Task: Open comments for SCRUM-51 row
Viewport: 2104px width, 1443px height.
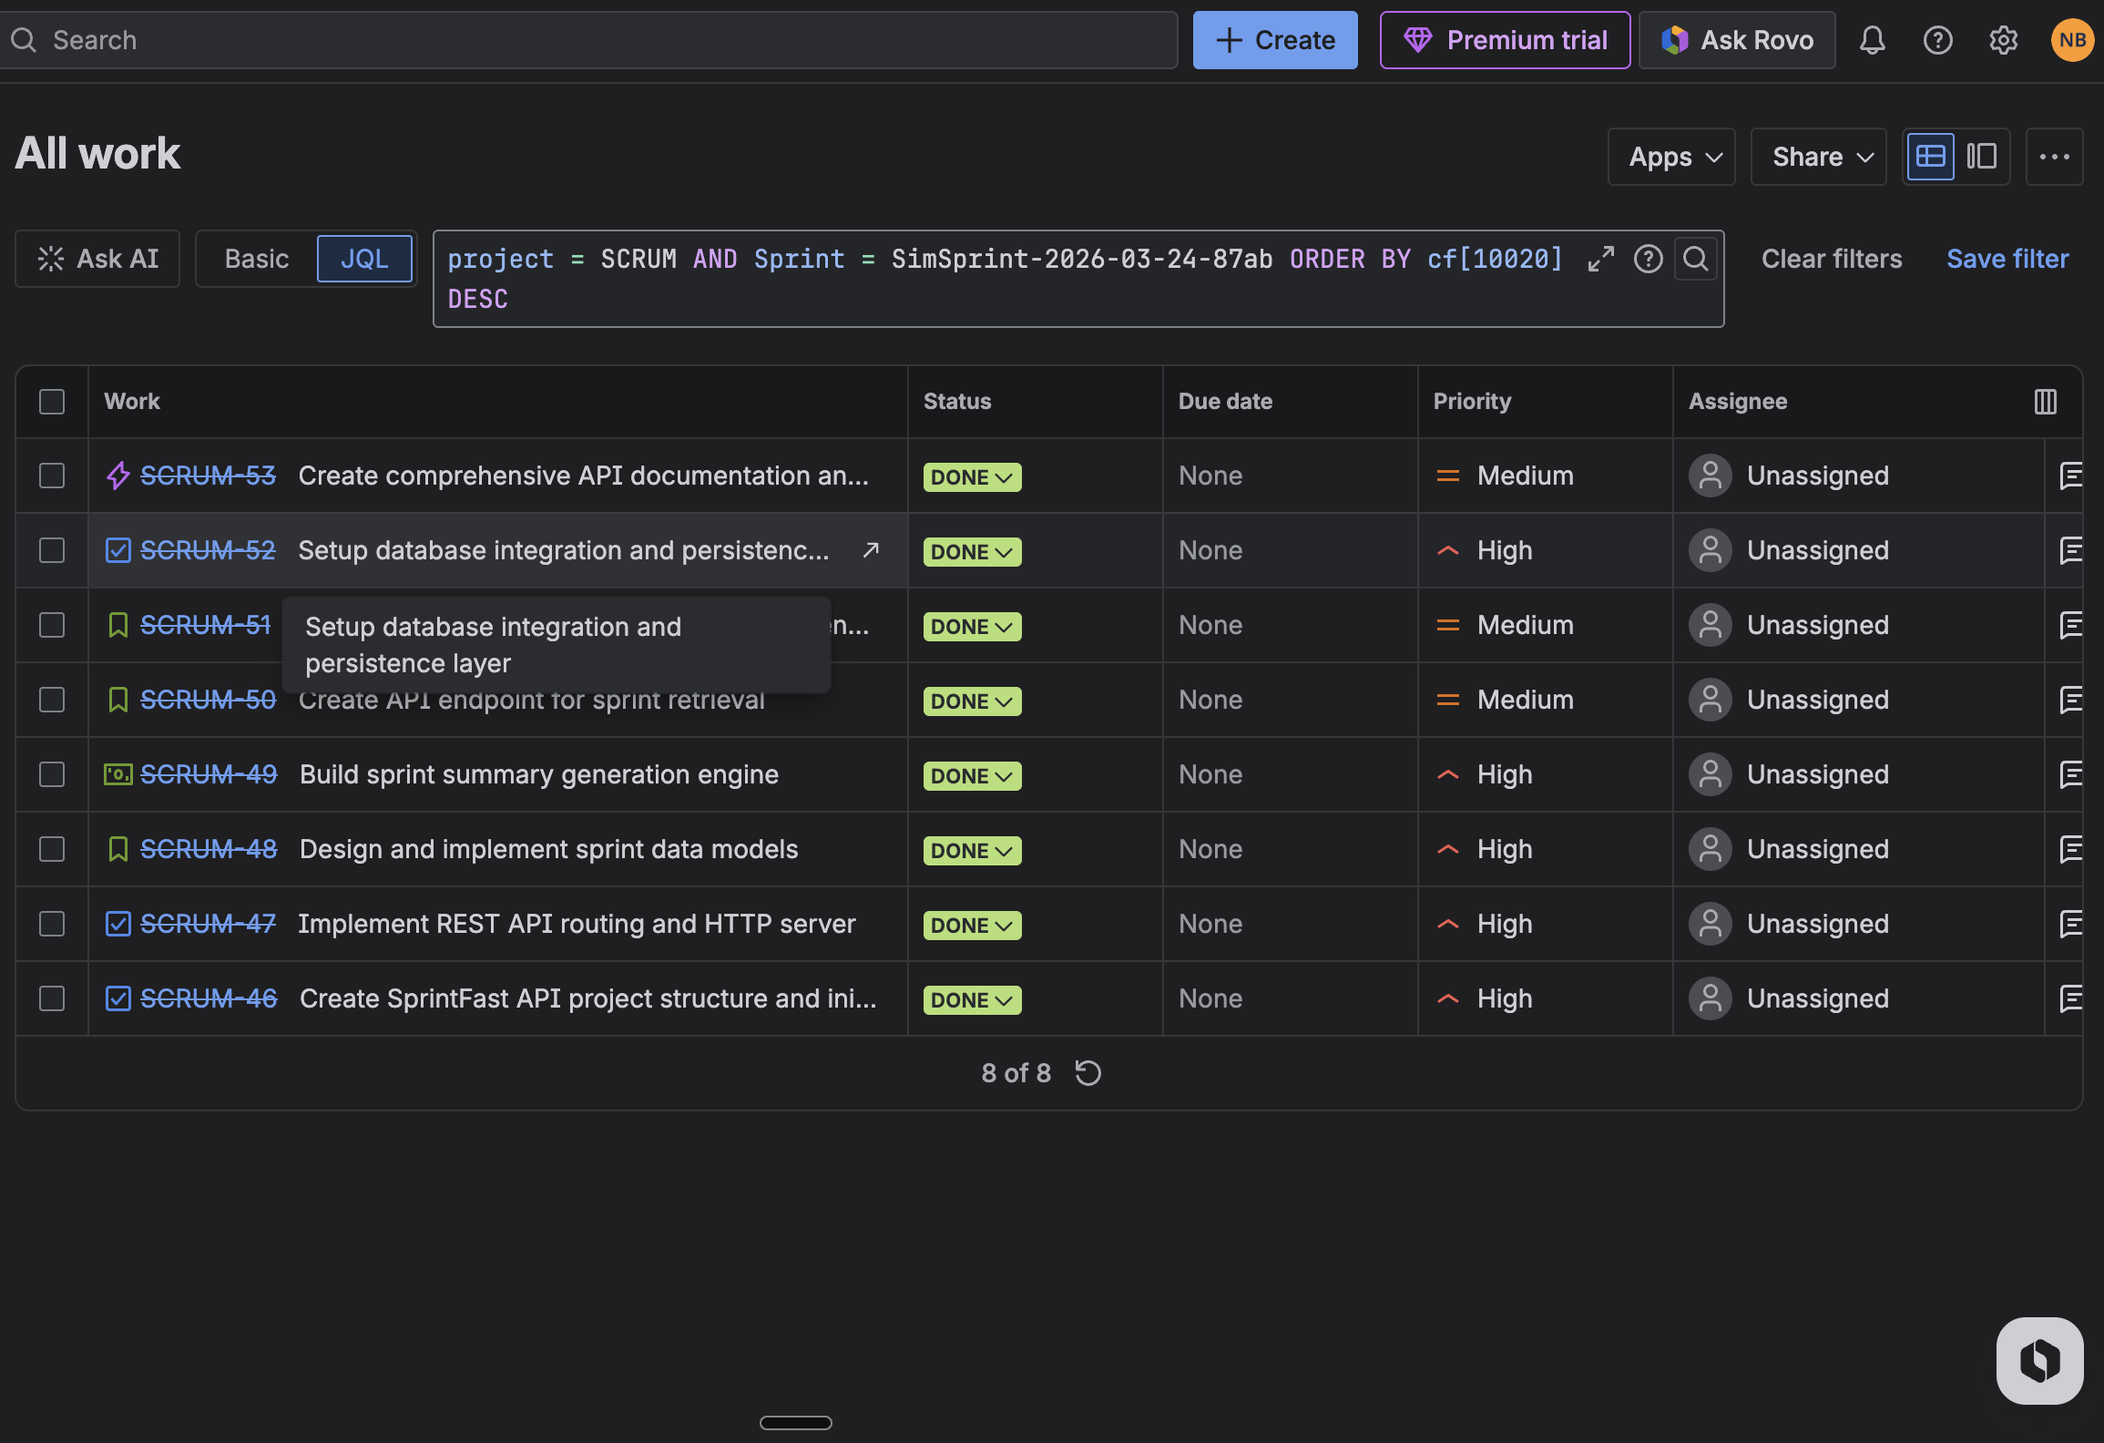Action: [2069, 625]
